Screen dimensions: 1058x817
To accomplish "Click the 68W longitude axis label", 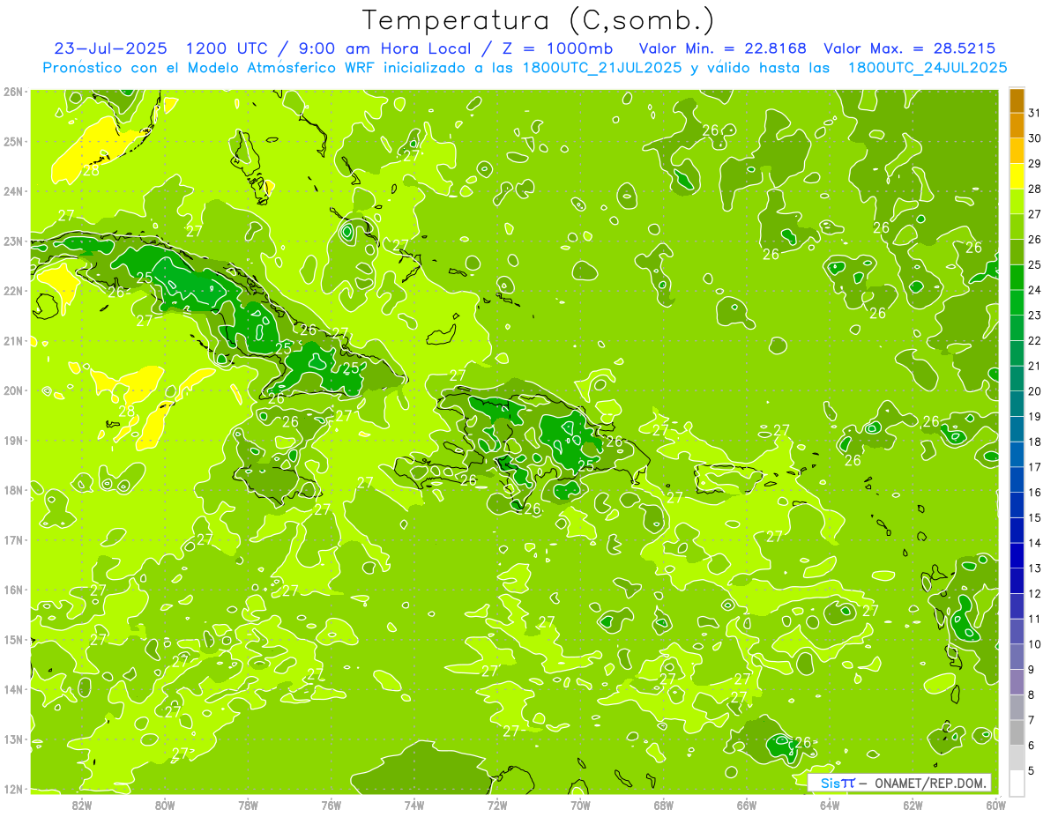I will pyautogui.click(x=664, y=805).
